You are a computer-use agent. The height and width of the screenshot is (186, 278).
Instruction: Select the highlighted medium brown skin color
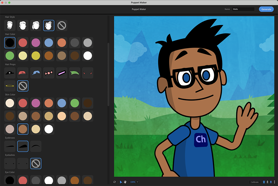coord(23,129)
